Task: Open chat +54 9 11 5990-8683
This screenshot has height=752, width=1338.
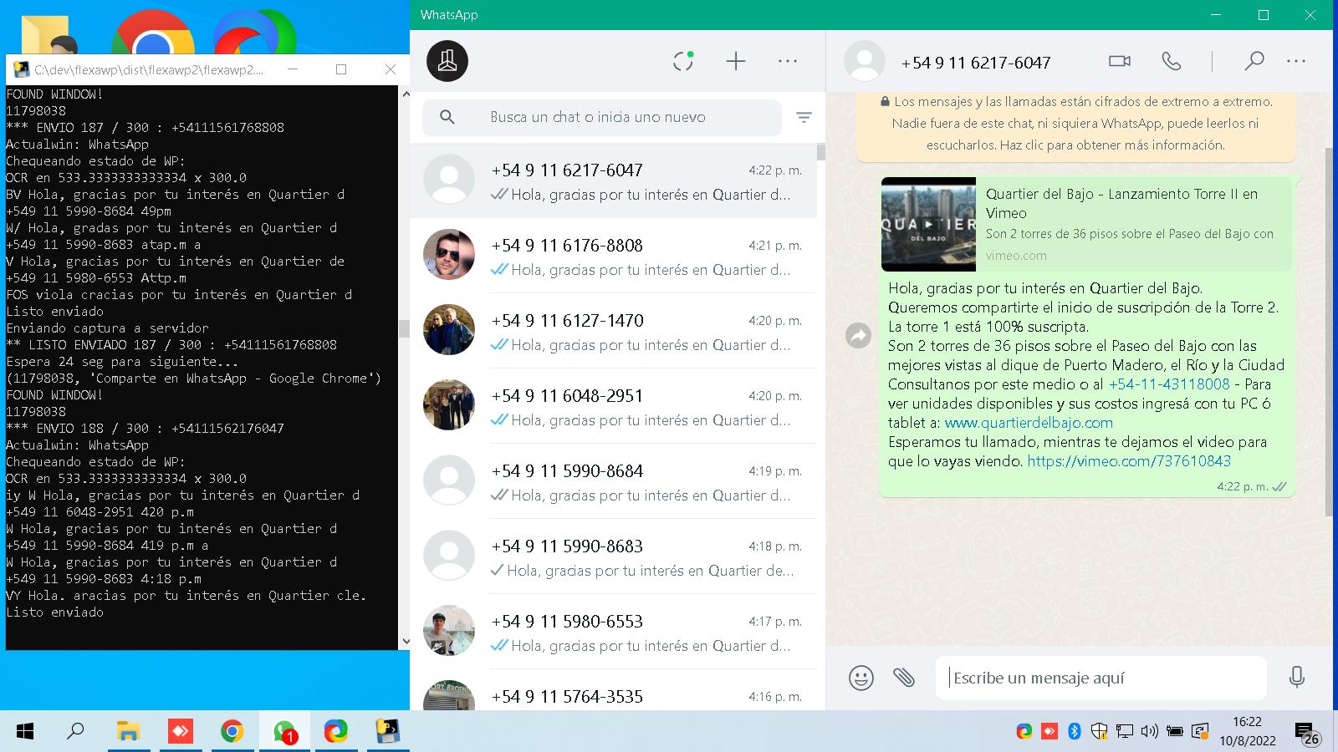Action: pos(613,556)
